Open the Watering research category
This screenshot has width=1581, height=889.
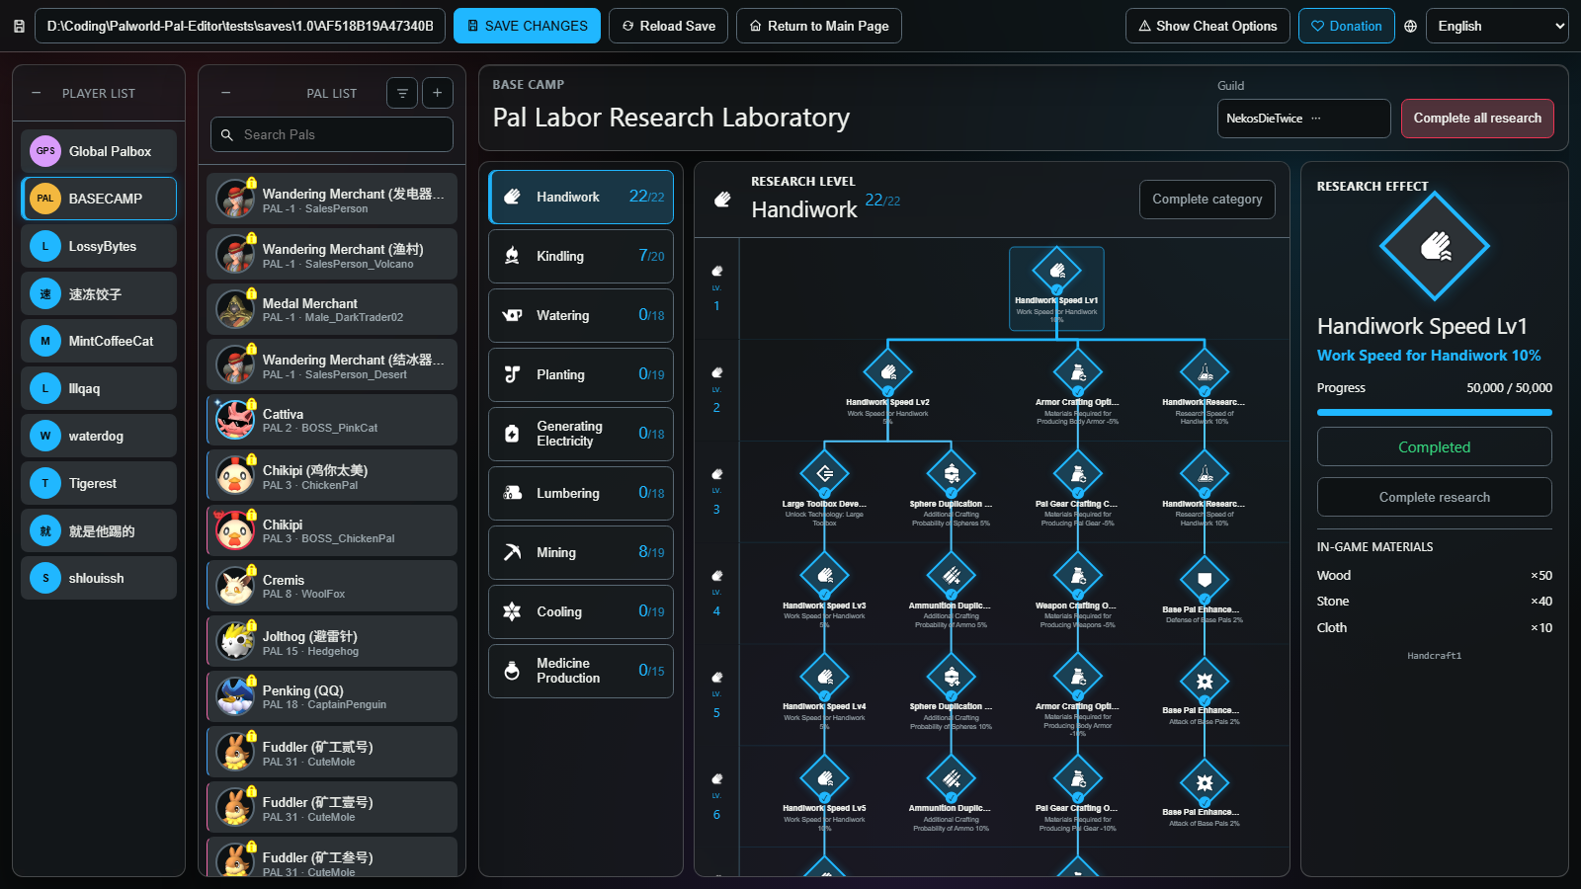[581, 315]
